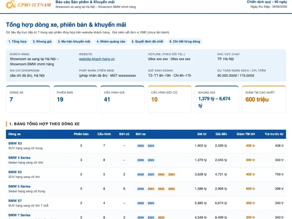Click the '438 tr' down payment in X3 row
Screen dimensions: 292x219
[x=279, y=146]
